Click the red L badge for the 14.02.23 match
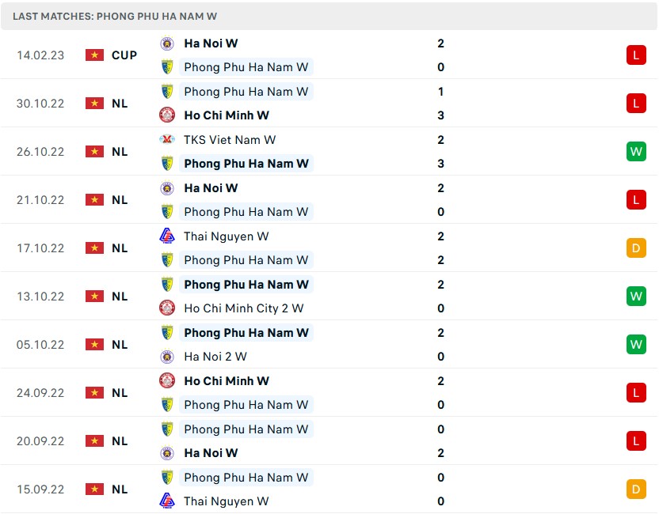This screenshot has width=659, height=514. pyautogui.click(x=636, y=55)
